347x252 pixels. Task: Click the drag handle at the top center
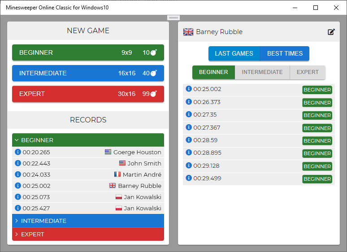tap(173, 17)
